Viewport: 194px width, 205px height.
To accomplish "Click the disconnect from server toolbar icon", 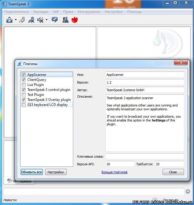I will tap(9, 20).
